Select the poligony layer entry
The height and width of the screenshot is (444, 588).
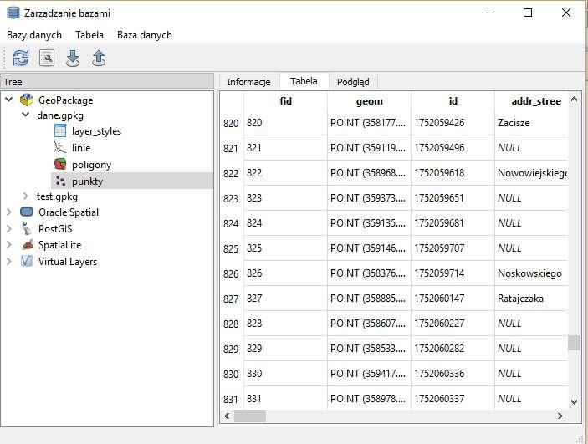coord(91,164)
